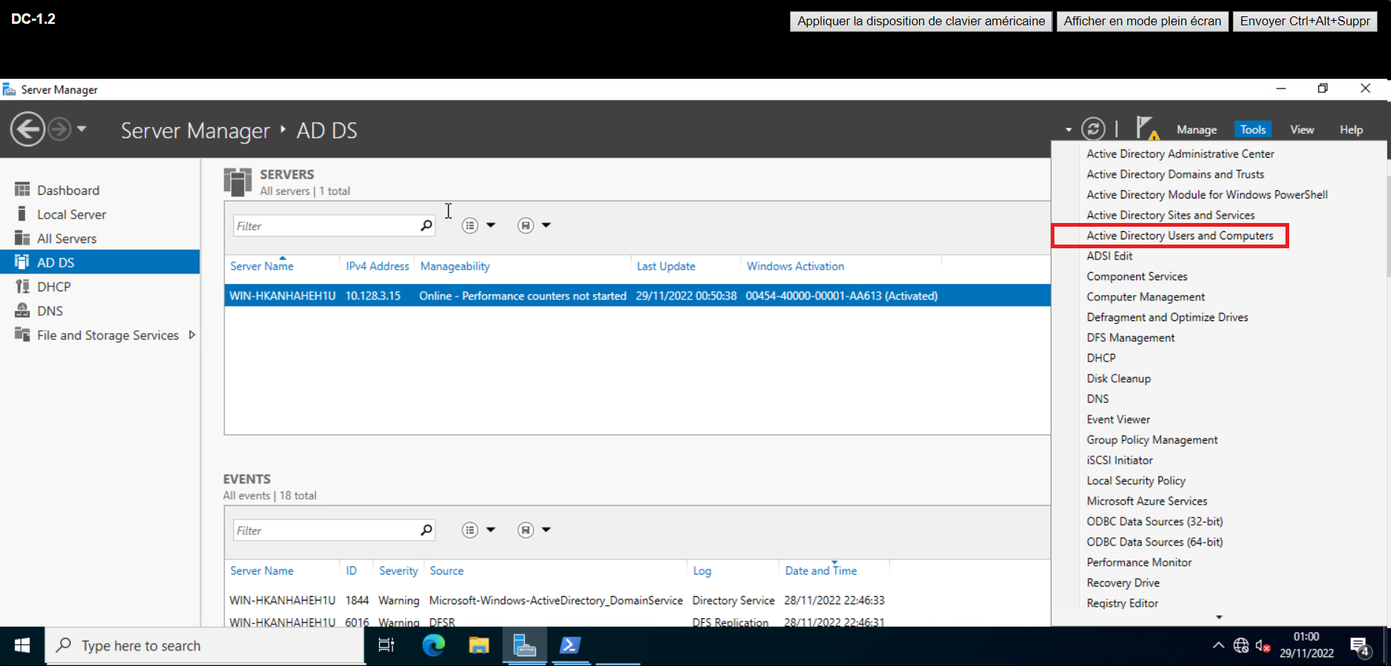1391x666 pixels.
Task: Show hidden tray icons with the chevron
Action: pyautogui.click(x=1218, y=645)
